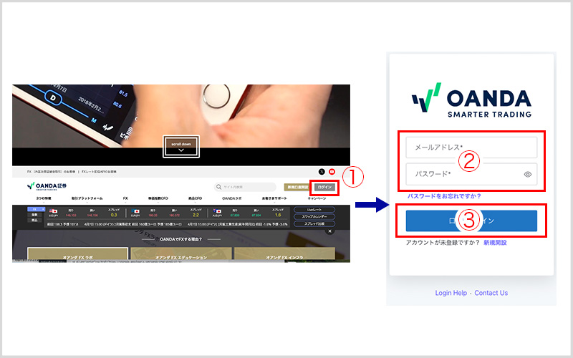The width and height of the screenshot is (573, 358).
Task: Select the 商品 tab in rate ticker
Action: tap(34, 220)
